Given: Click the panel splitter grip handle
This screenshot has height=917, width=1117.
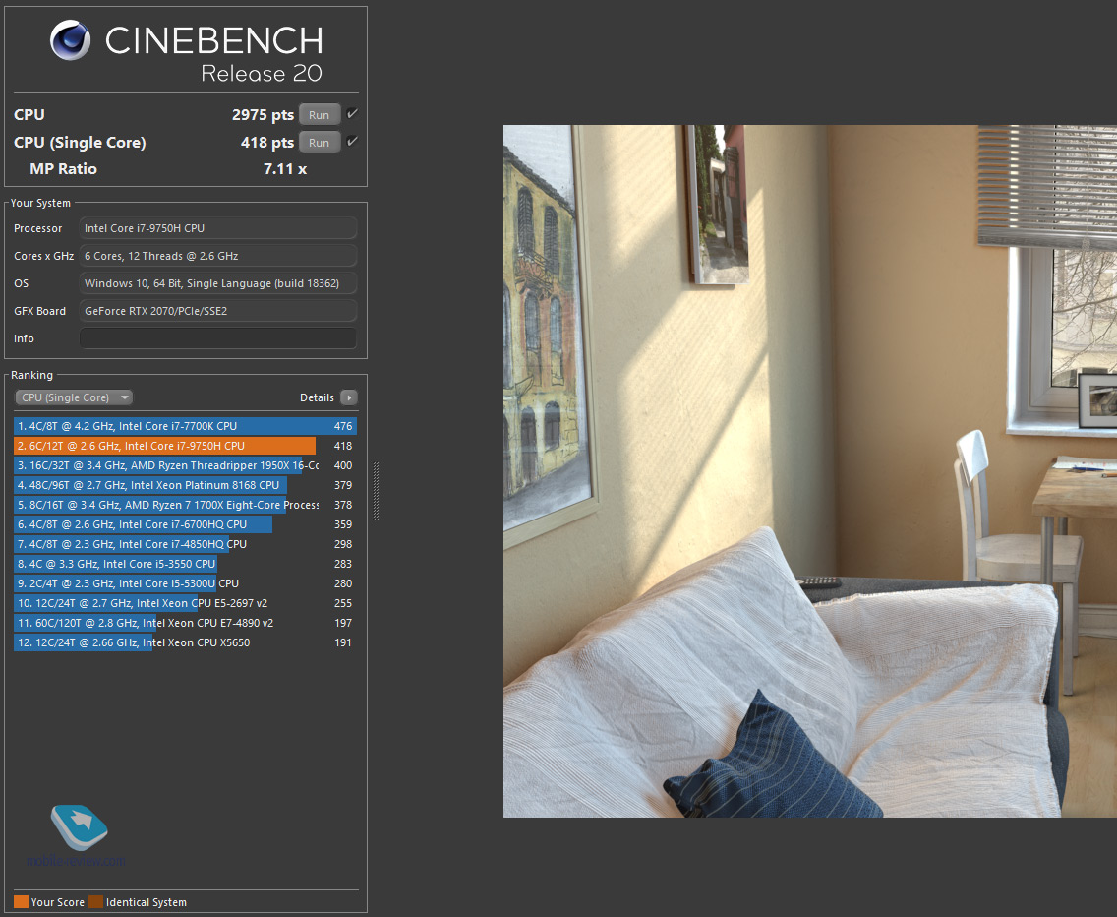Looking at the screenshot, I should (377, 491).
